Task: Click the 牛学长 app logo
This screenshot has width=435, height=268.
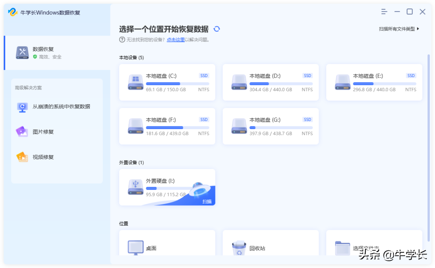Action: point(12,12)
